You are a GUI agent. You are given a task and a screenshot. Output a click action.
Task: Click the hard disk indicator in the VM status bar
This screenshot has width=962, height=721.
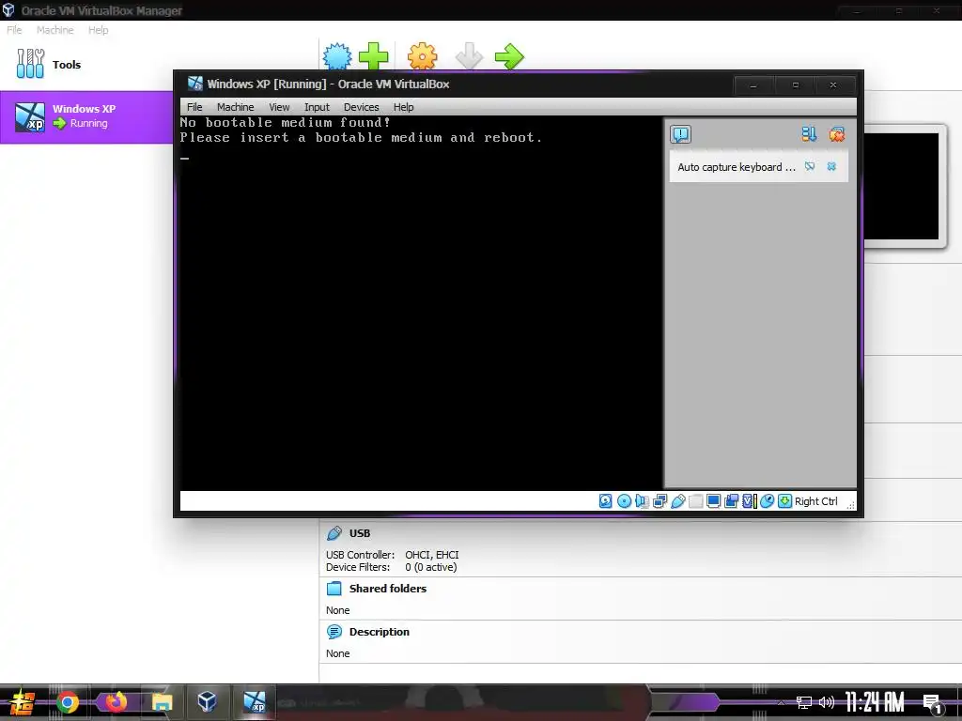point(606,501)
